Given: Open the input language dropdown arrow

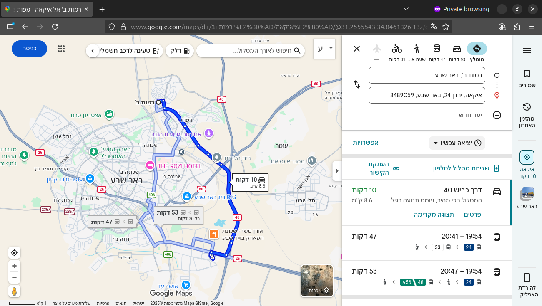Looking at the screenshot, I should (x=331, y=49).
